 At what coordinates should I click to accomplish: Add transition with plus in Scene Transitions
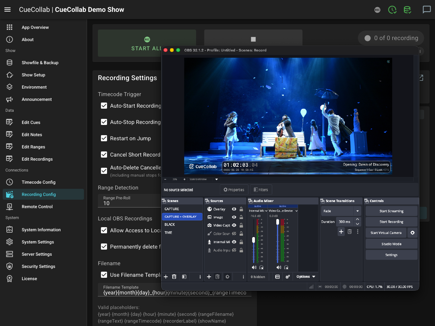[x=341, y=232]
